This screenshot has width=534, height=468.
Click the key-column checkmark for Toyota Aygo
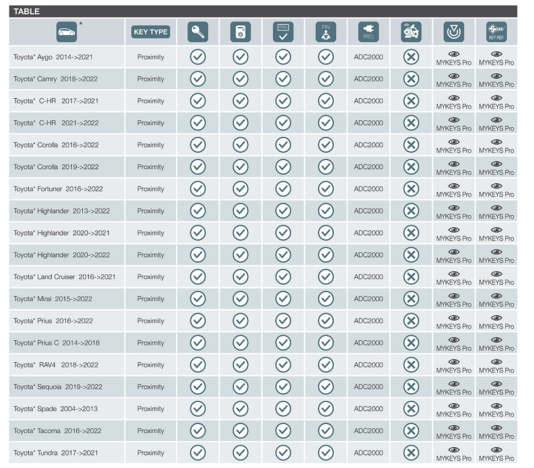[x=198, y=57]
